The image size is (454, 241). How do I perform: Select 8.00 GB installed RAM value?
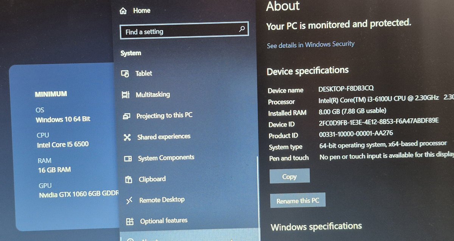coord(353,111)
